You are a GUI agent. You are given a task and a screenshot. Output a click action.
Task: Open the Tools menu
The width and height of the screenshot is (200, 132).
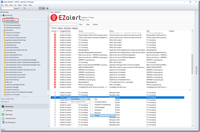pos(25,5)
